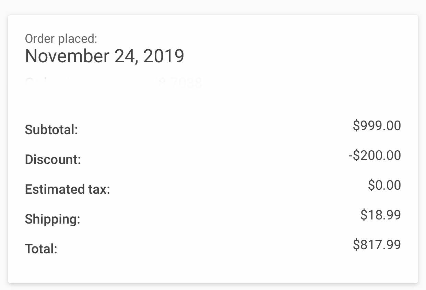Image resolution: width=426 pixels, height=290 pixels.
Task: Click the Shipping label
Action: click(x=52, y=219)
